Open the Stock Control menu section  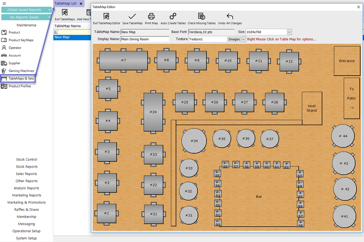point(27,159)
